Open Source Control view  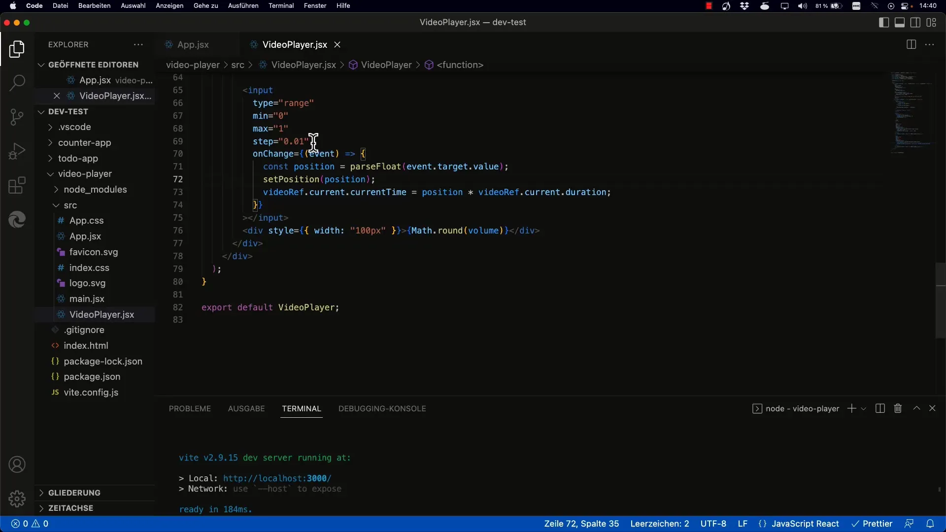(x=17, y=117)
